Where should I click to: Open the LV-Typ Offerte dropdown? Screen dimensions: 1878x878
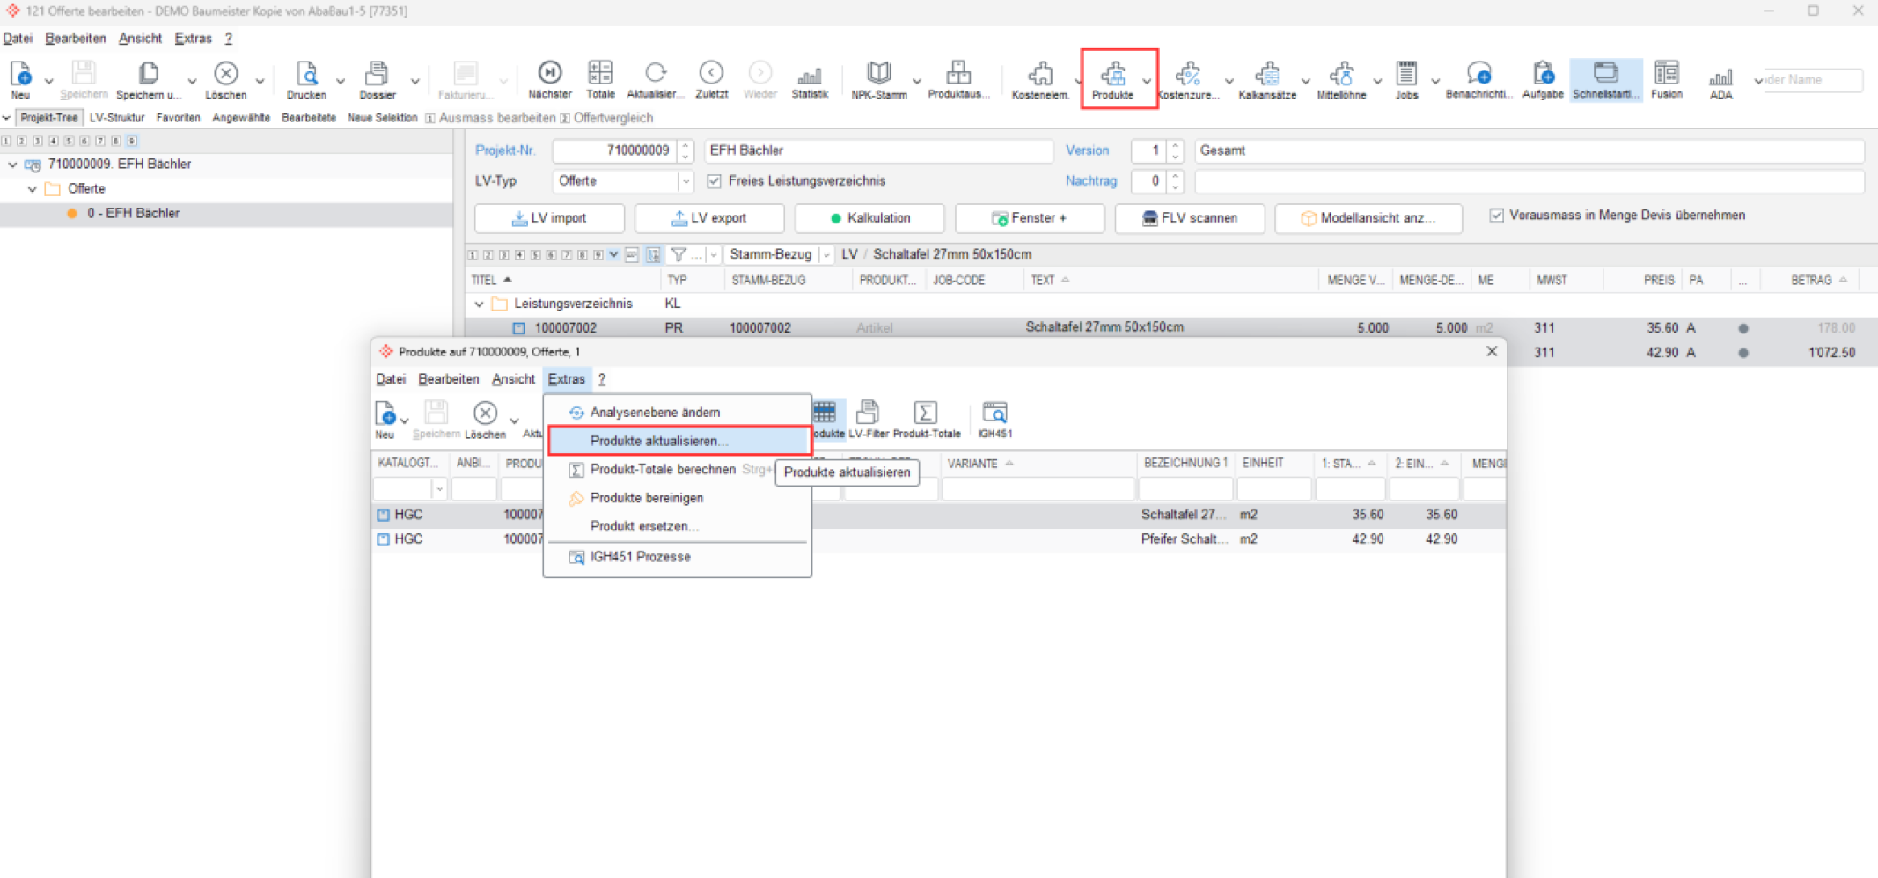point(685,181)
